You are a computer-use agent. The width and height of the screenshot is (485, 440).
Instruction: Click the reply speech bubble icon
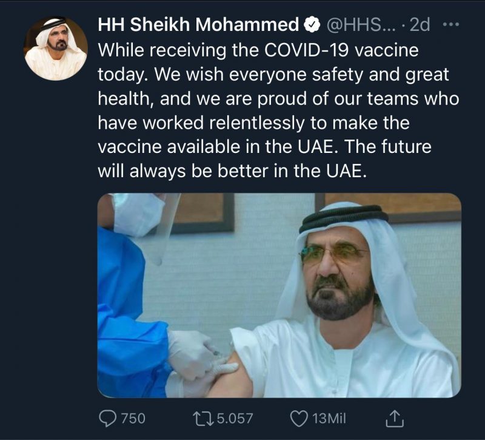108,418
